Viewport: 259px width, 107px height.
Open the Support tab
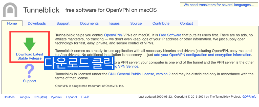[63, 24]
